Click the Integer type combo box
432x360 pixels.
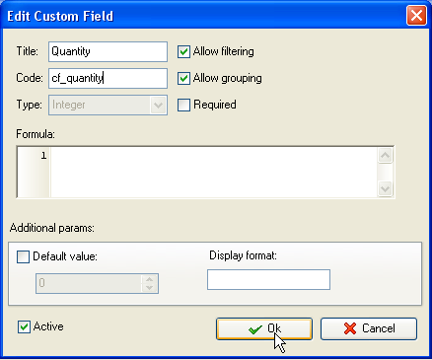[108, 106]
